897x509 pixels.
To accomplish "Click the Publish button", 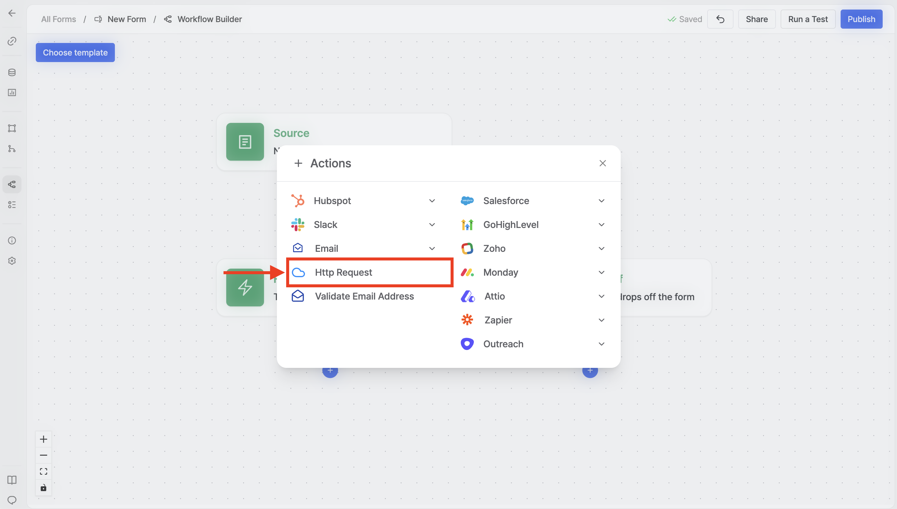I will [861, 19].
